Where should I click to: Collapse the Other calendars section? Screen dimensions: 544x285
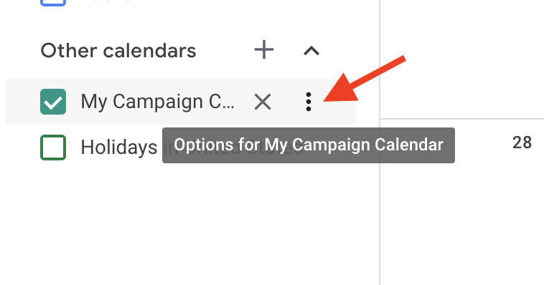pos(311,51)
